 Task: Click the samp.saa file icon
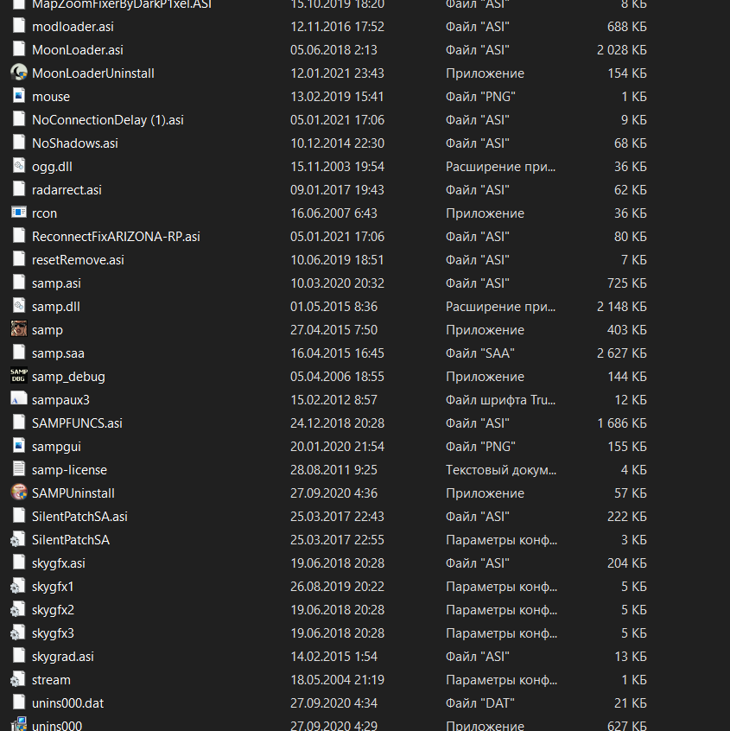pos(19,352)
